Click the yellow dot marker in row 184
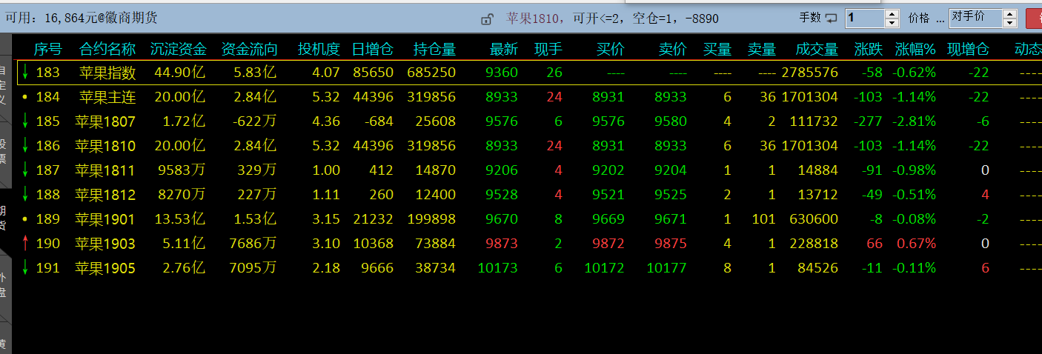The height and width of the screenshot is (354, 1042). coord(25,97)
